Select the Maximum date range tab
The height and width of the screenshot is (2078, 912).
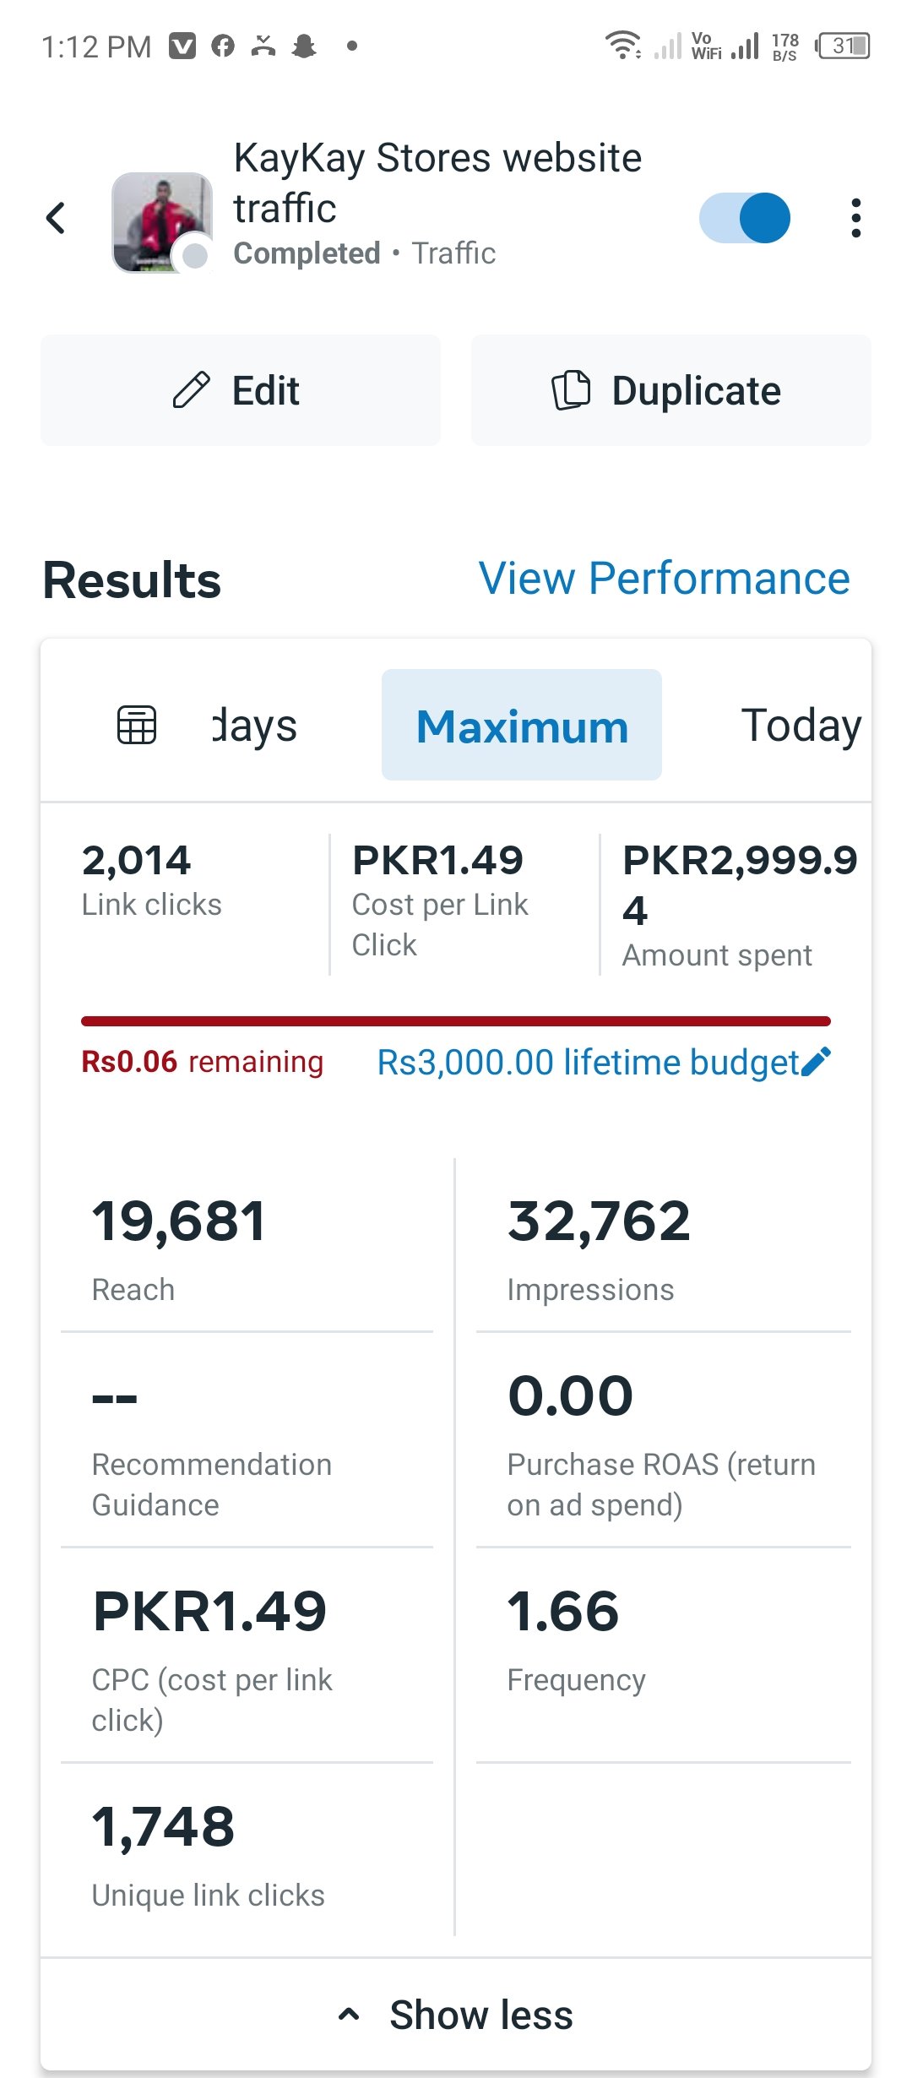522,726
